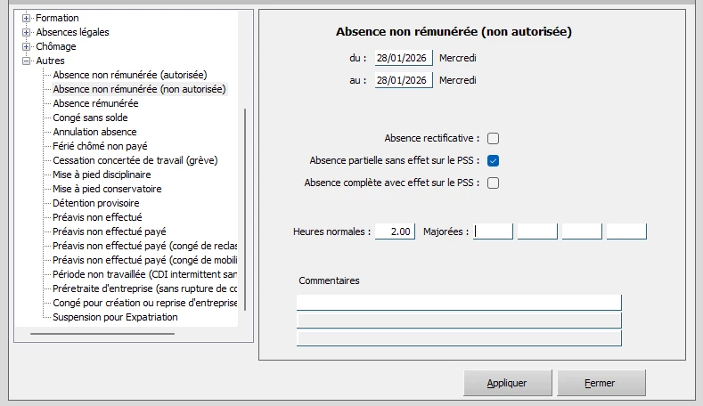
Task: Uncheck Absence partielle sans effet sur PSS
Action: pyautogui.click(x=493, y=161)
